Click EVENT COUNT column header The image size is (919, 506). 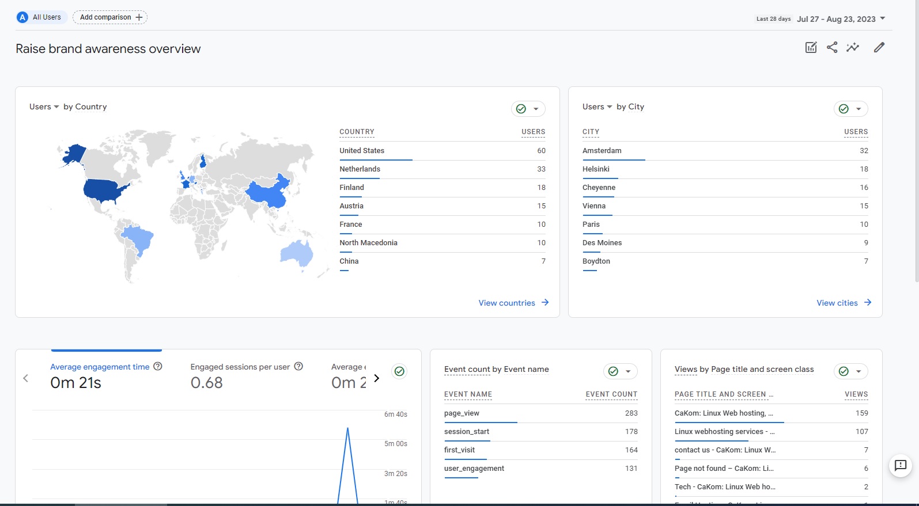point(611,394)
